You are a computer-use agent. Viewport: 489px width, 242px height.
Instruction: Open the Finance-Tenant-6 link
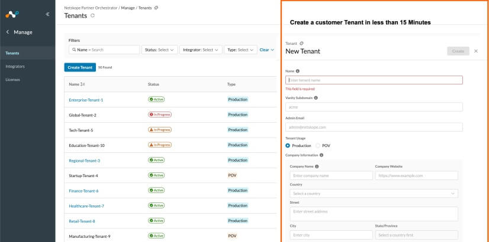83,191
